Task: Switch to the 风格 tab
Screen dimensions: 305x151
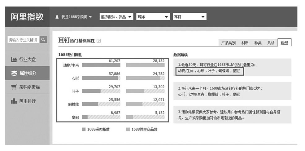Action: point(271,43)
